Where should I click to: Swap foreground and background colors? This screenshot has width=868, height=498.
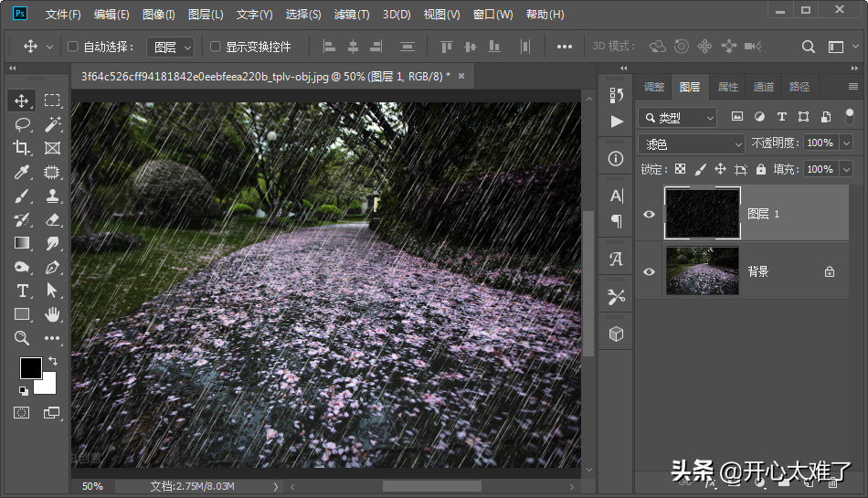tap(53, 361)
